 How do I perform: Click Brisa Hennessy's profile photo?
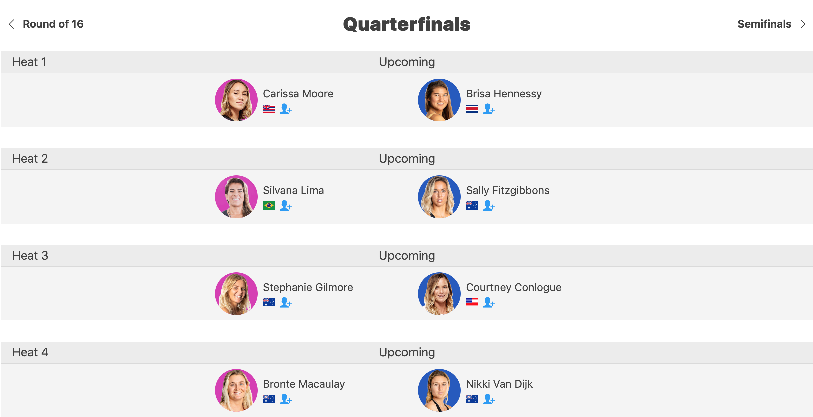pos(439,100)
